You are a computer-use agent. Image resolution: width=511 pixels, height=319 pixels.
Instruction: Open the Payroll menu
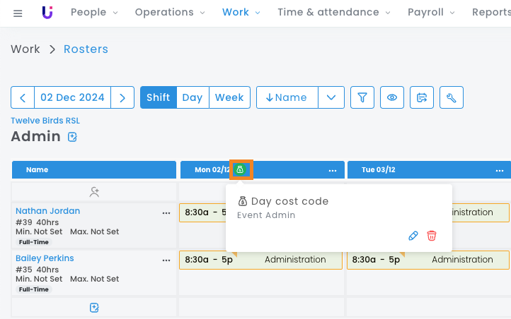(432, 13)
